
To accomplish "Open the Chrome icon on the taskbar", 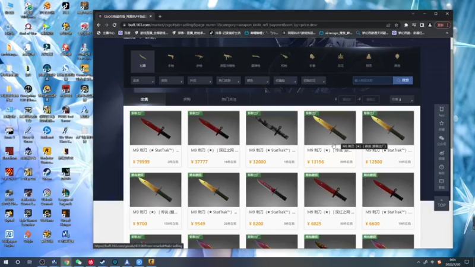I will pos(66,262).
